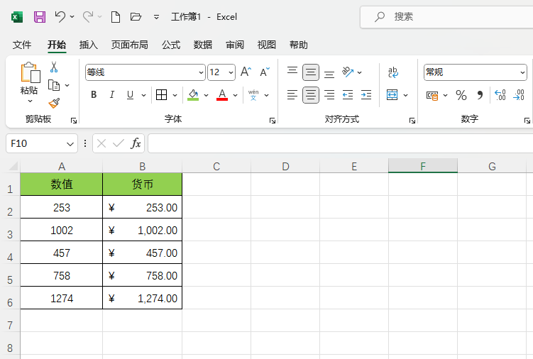Viewport: 533px width, 359px height.
Task: Increase font size with larger A icon
Action: pyautogui.click(x=246, y=72)
